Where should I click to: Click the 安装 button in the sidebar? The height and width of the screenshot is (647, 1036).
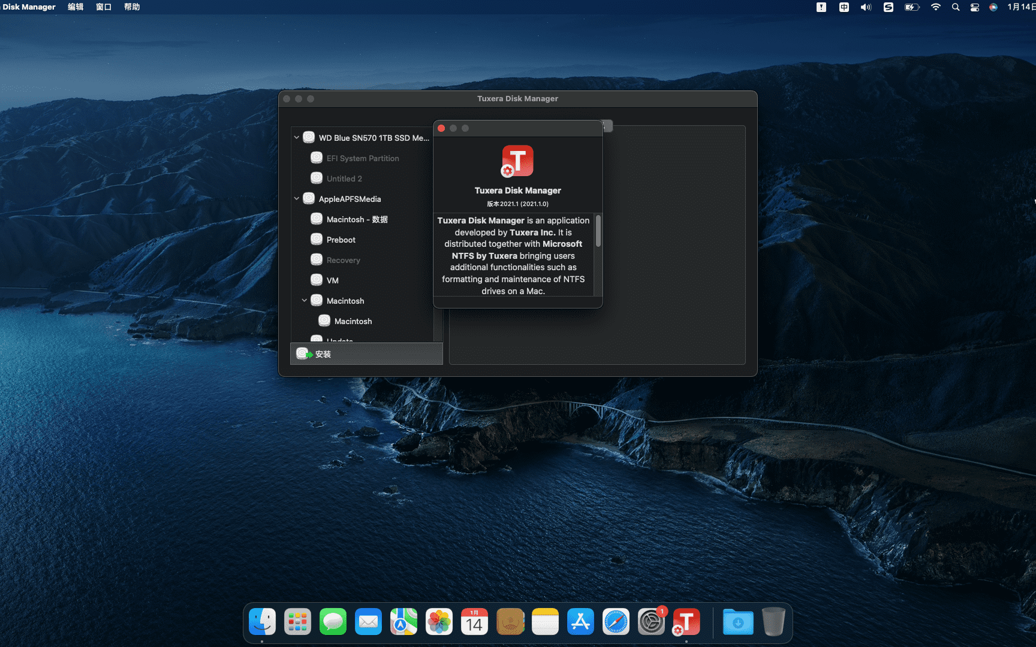click(366, 353)
